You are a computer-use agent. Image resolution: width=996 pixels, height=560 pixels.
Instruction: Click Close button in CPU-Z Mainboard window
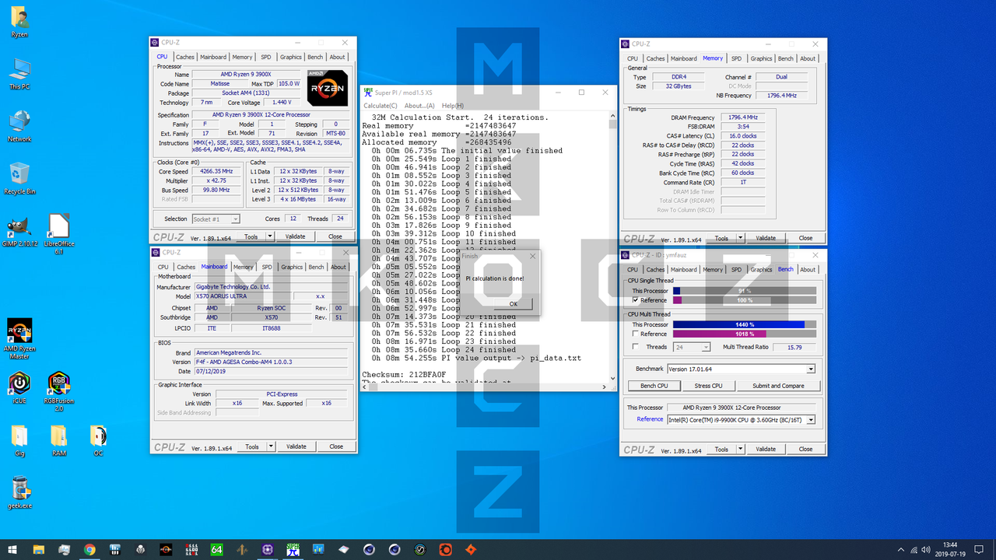336,446
